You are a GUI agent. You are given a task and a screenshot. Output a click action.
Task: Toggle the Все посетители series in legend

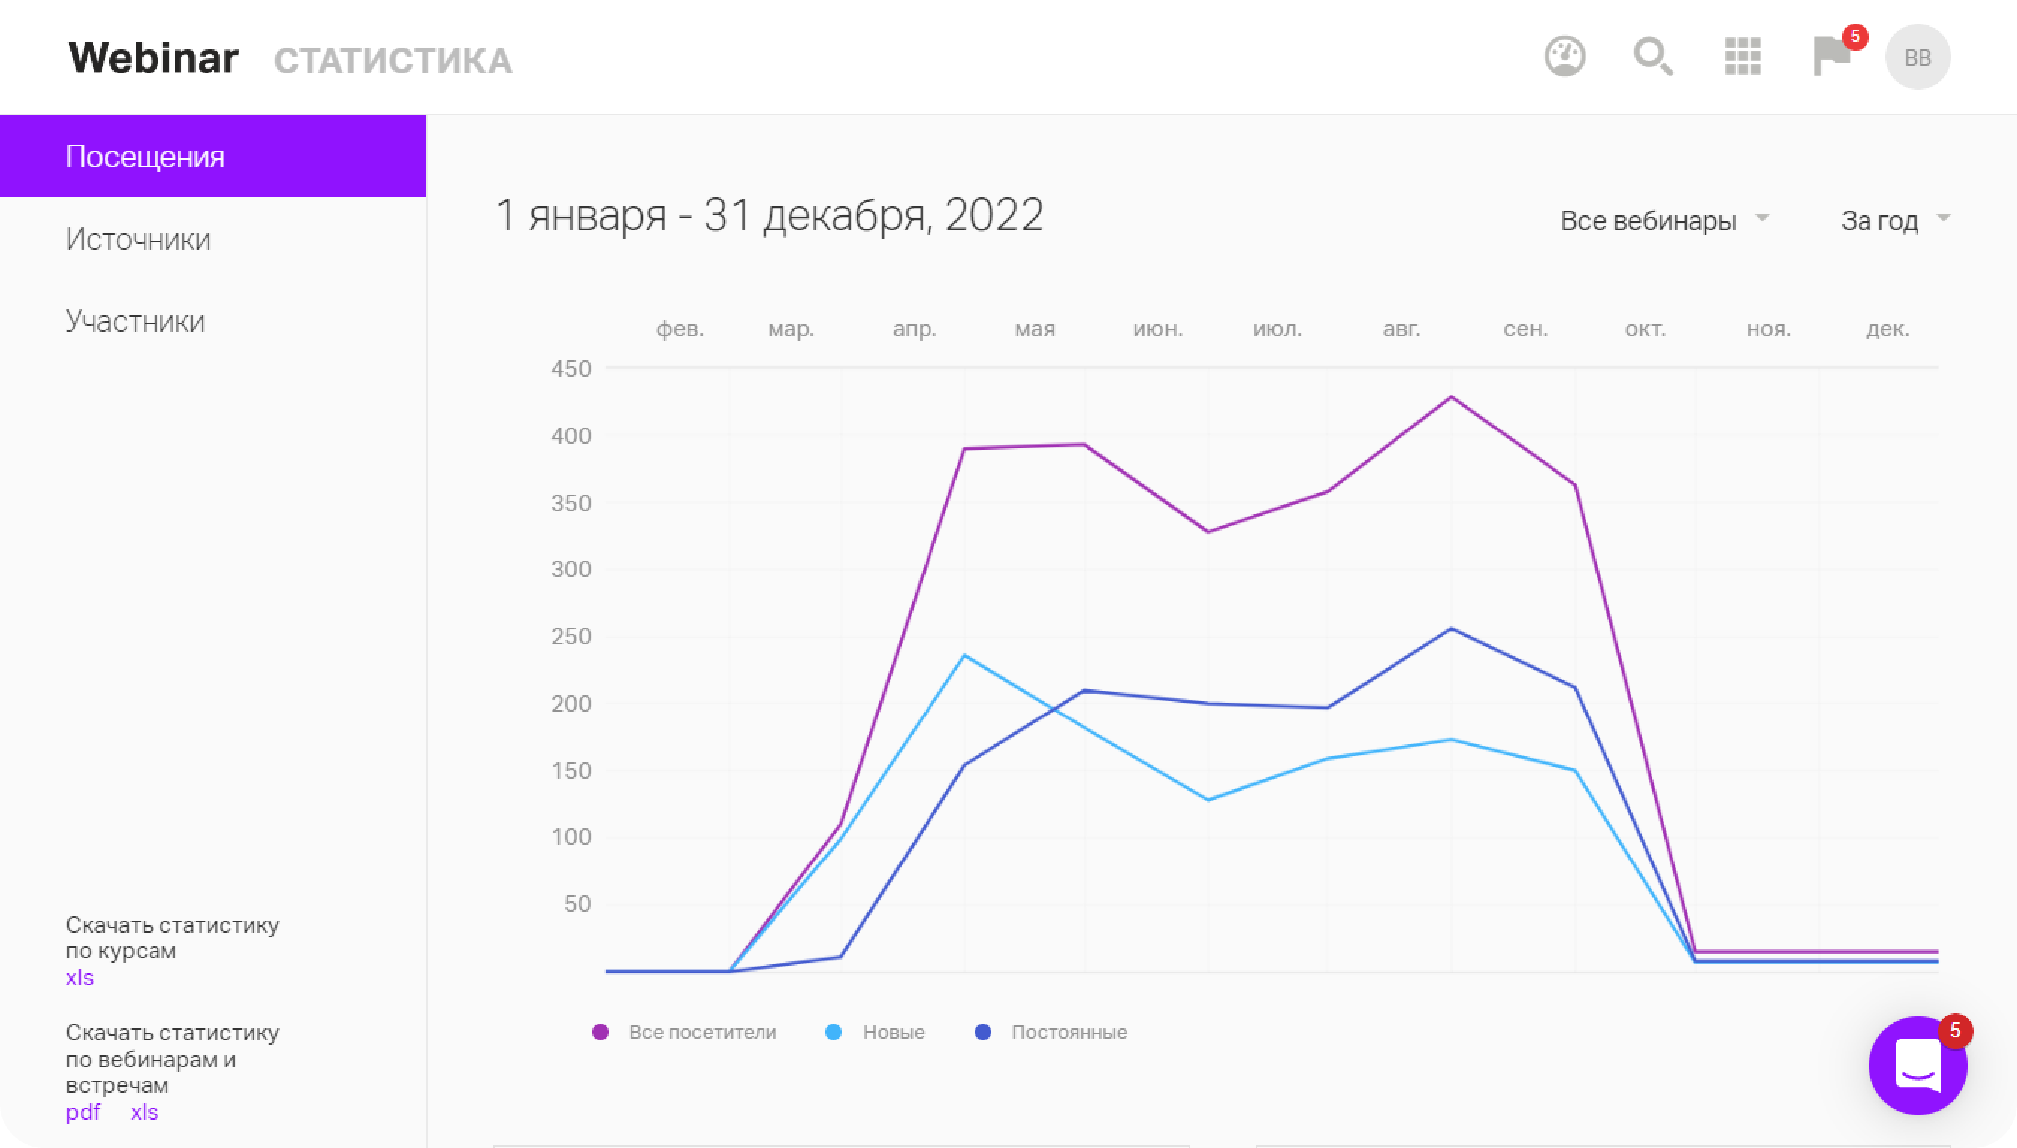702,1032
